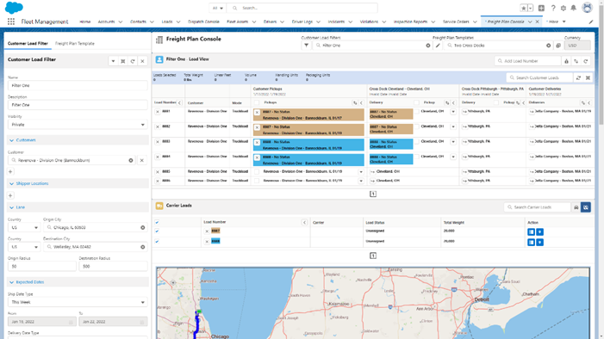Tick the Pickups column header checkbox
The height and width of the screenshot is (339, 604).
coord(257,102)
